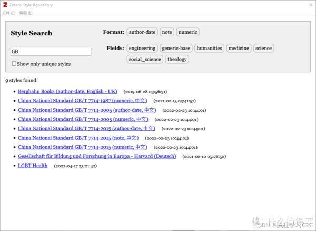Open GB/T 7714-2015 note style link
The height and width of the screenshot is (231, 316).
click(78, 138)
